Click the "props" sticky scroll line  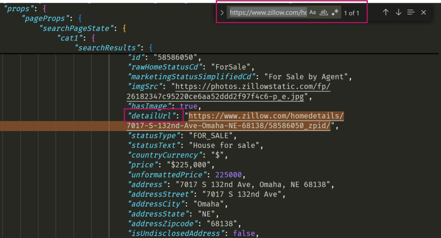pyautogui.click(x=19, y=9)
